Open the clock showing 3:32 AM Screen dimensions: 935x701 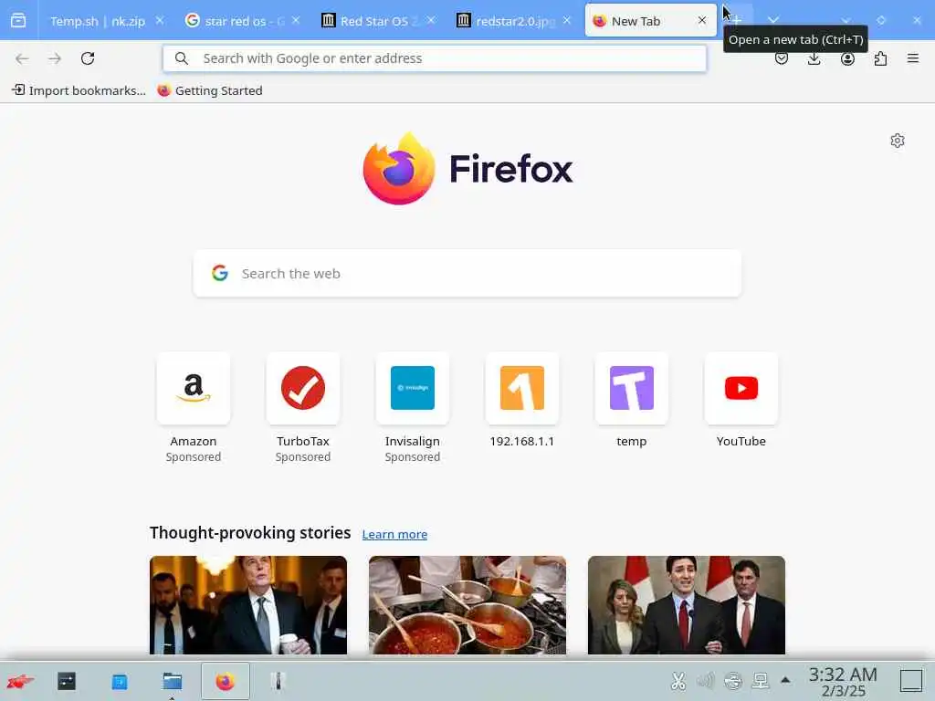point(843,682)
